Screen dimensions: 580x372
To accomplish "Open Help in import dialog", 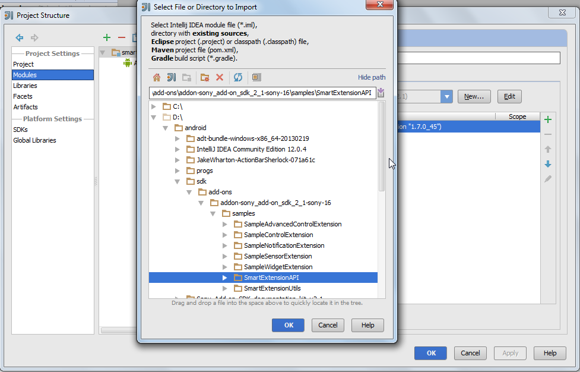I will pos(367,325).
